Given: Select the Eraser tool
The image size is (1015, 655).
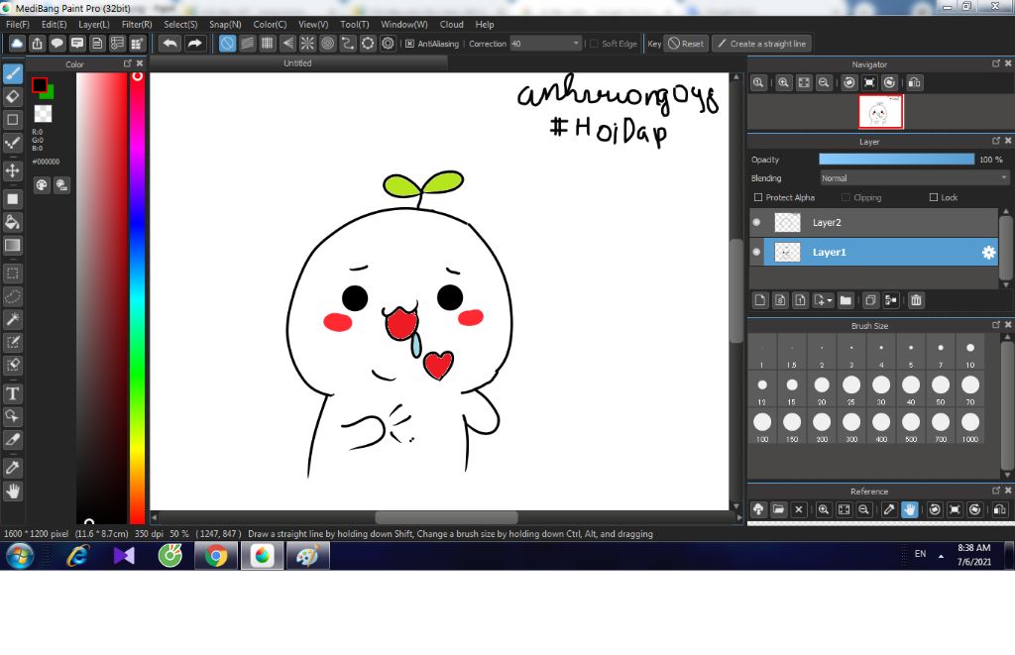Looking at the screenshot, I should 12,96.
